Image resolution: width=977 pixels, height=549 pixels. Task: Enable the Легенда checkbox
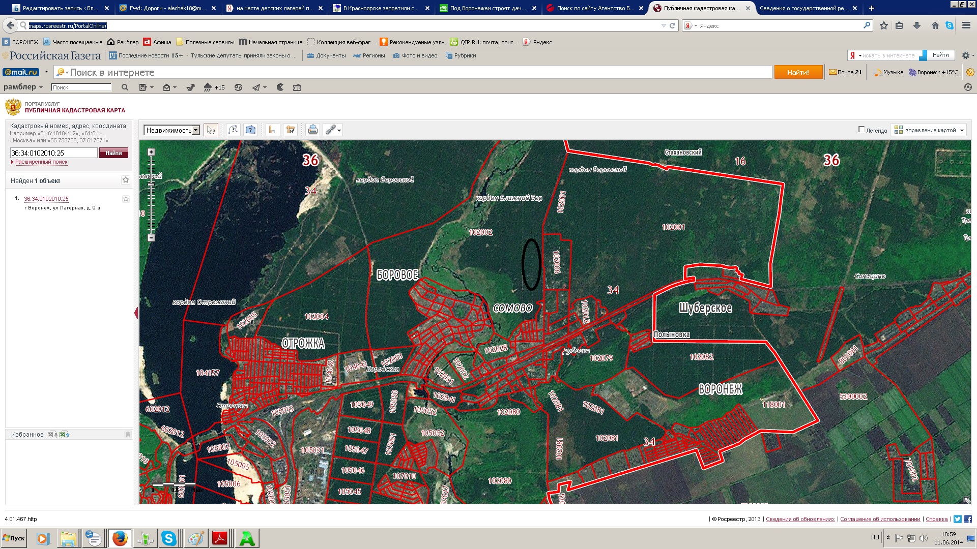[x=861, y=130]
